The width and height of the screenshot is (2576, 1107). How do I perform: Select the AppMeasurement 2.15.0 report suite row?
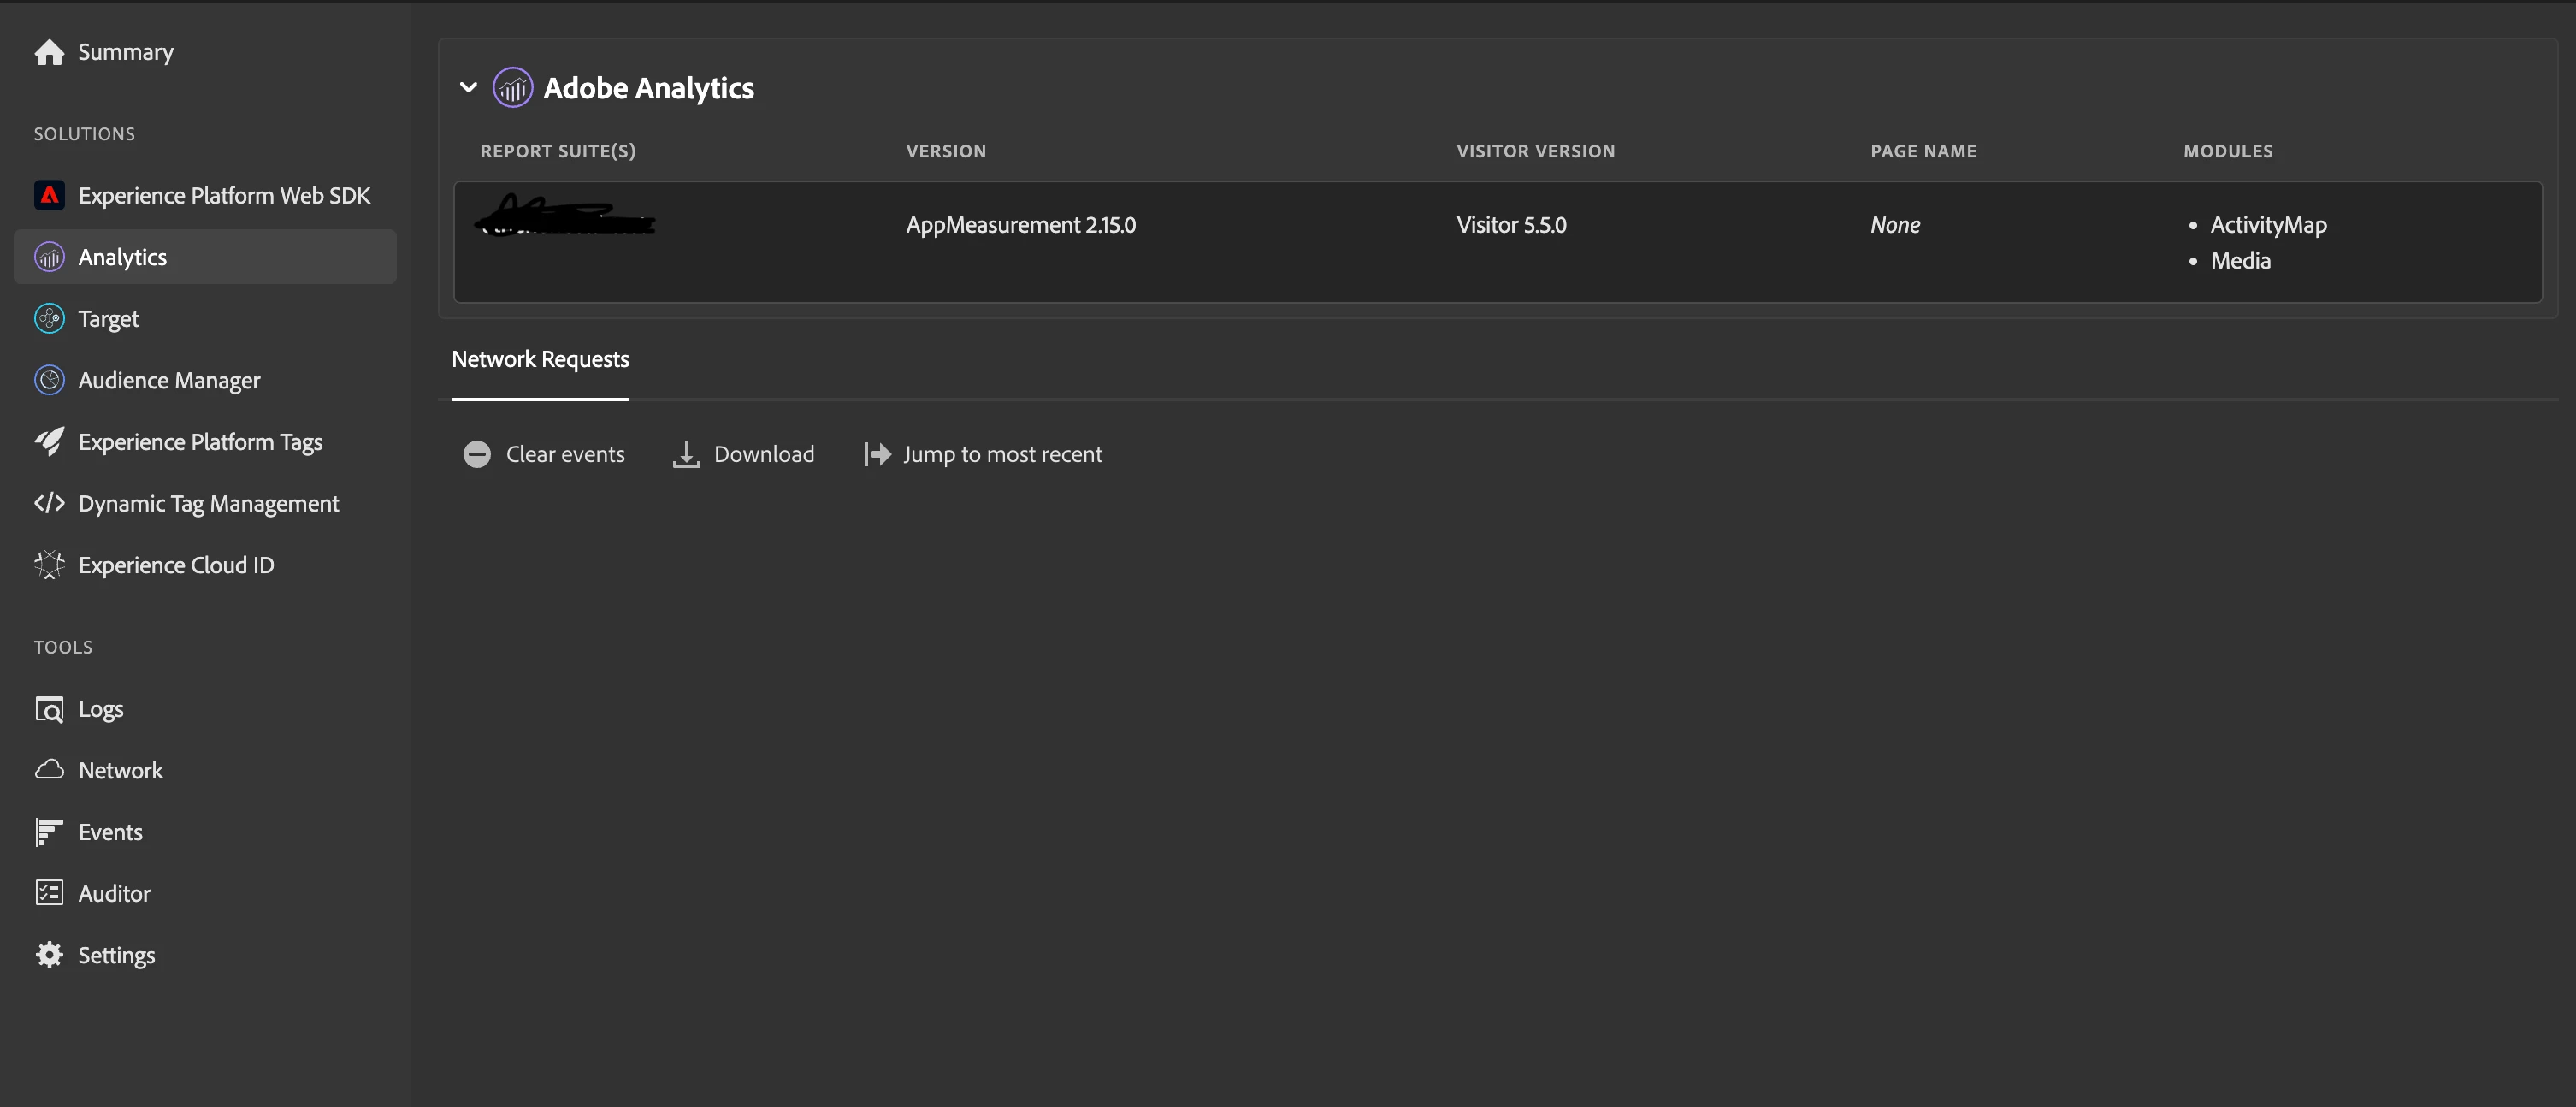click(1020, 226)
